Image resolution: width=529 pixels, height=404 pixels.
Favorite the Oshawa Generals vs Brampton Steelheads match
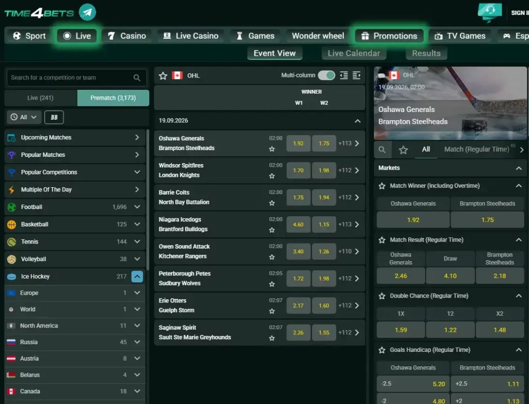click(272, 149)
